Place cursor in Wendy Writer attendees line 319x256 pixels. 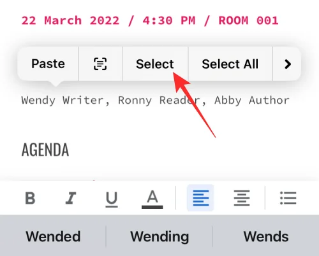click(x=155, y=100)
